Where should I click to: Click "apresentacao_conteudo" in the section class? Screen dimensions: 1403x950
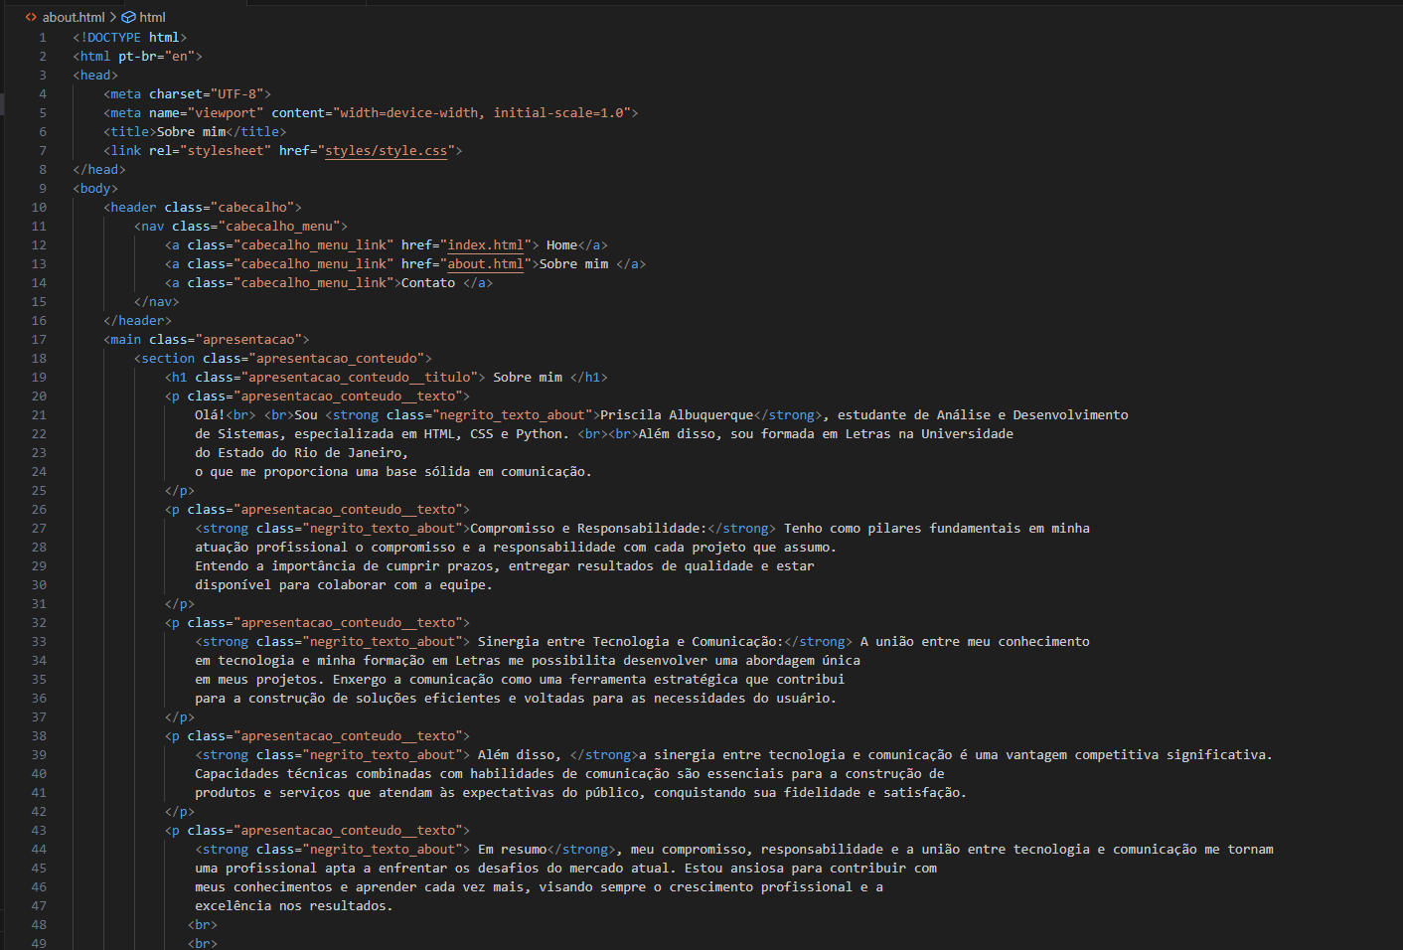click(336, 359)
